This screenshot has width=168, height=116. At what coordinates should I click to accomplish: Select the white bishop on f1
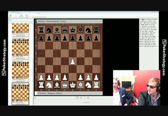[81, 85]
